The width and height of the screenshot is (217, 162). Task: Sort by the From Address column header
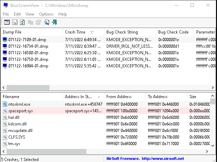point(125,97)
